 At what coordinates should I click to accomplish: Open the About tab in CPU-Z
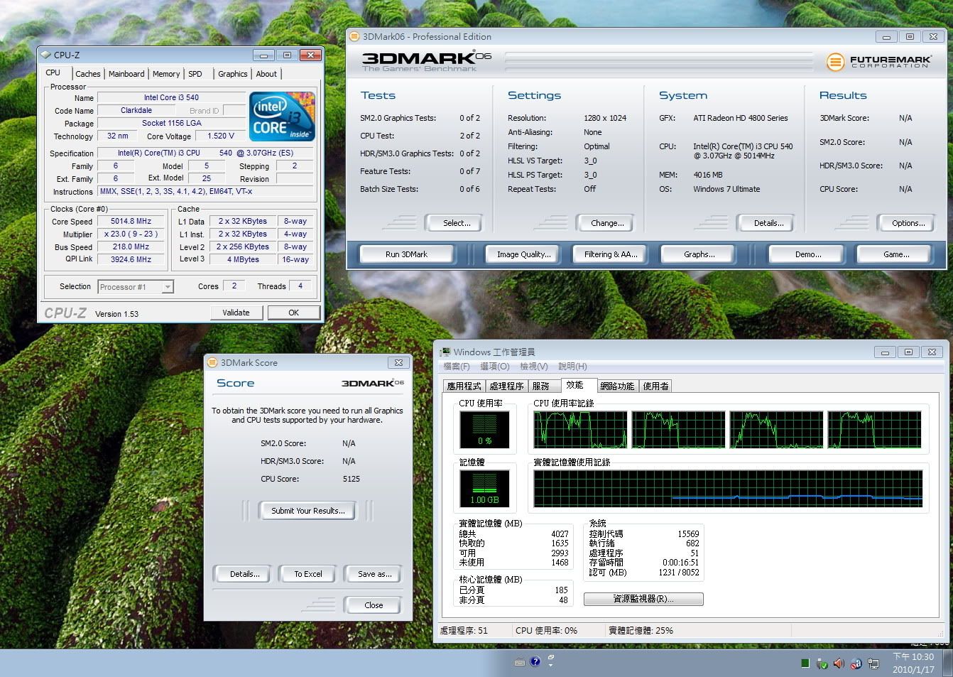click(266, 74)
